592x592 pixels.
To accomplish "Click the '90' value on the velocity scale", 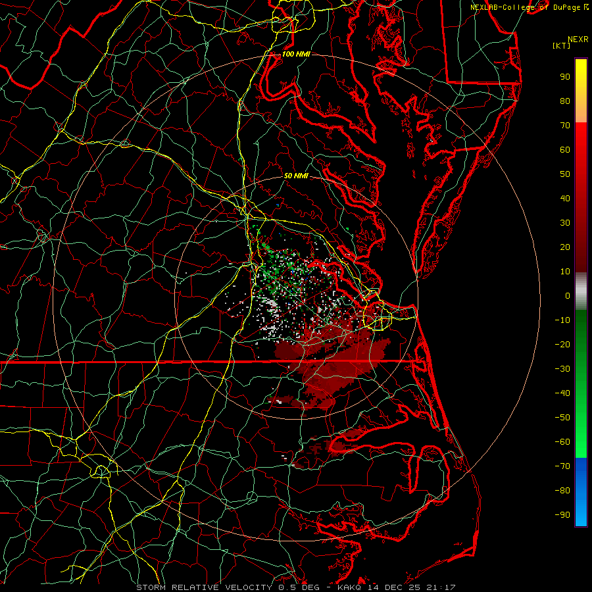I will [565, 77].
